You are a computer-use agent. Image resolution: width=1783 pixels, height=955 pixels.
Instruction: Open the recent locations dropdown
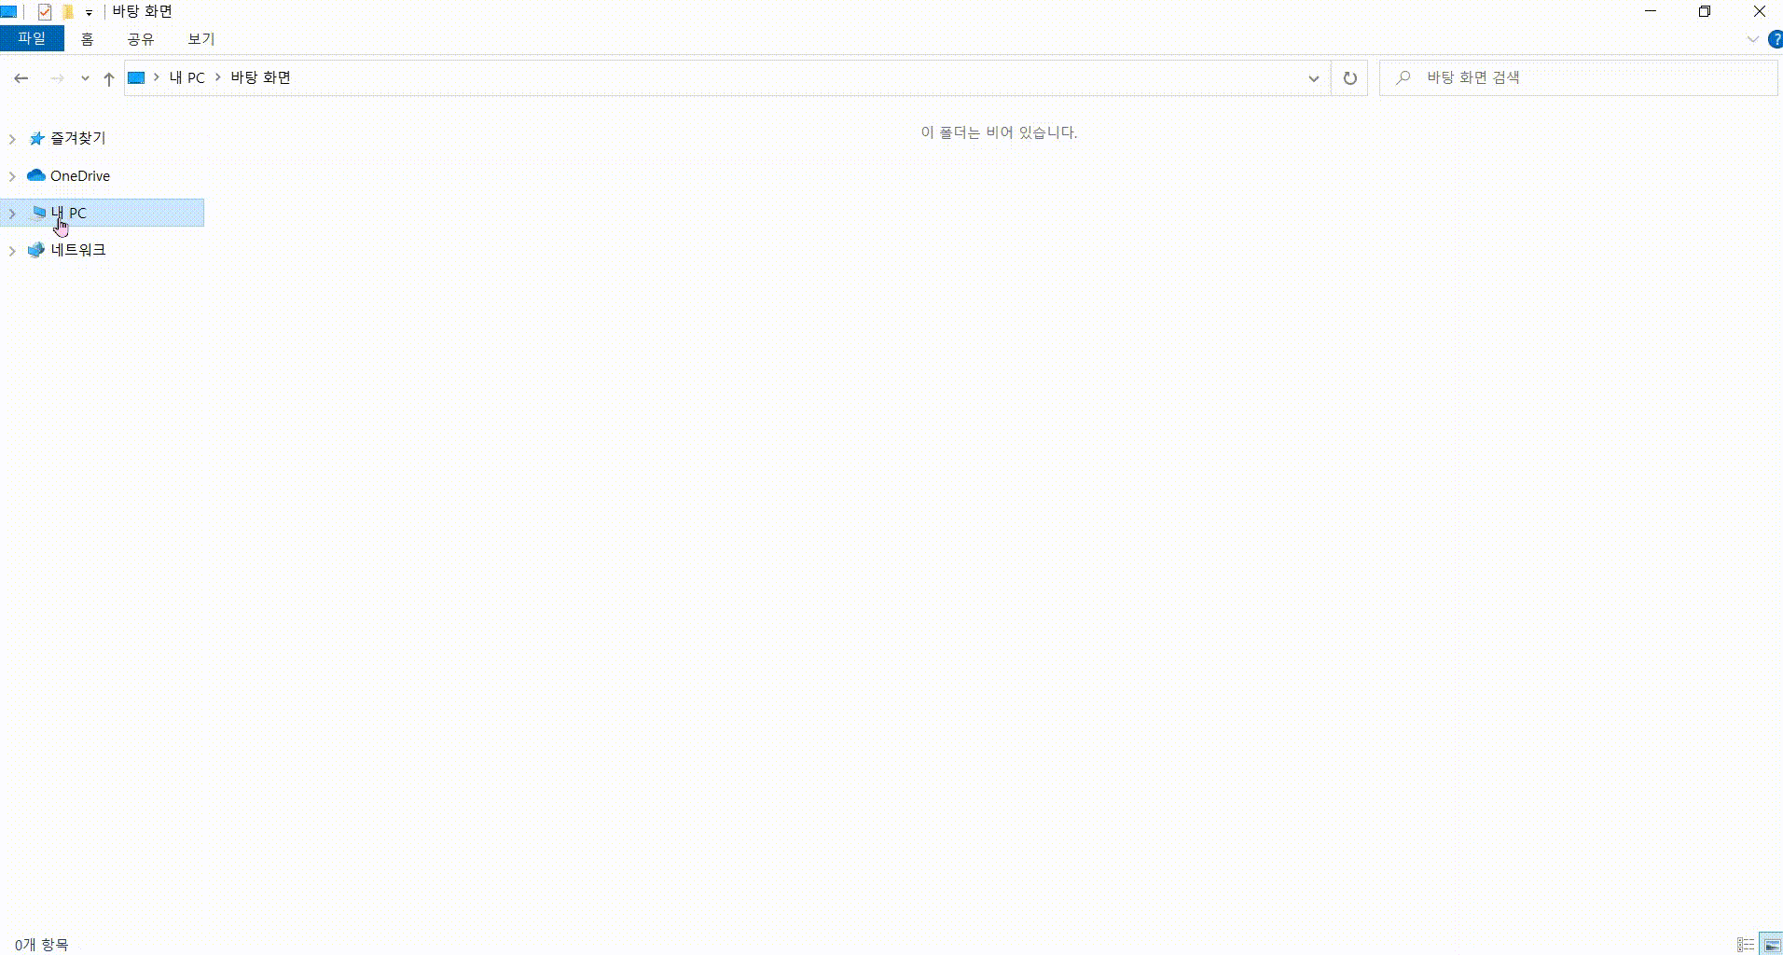(85, 78)
